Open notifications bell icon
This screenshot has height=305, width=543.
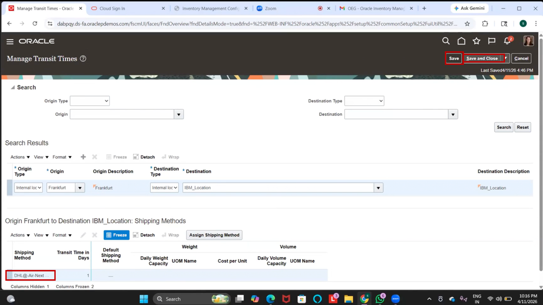507,41
